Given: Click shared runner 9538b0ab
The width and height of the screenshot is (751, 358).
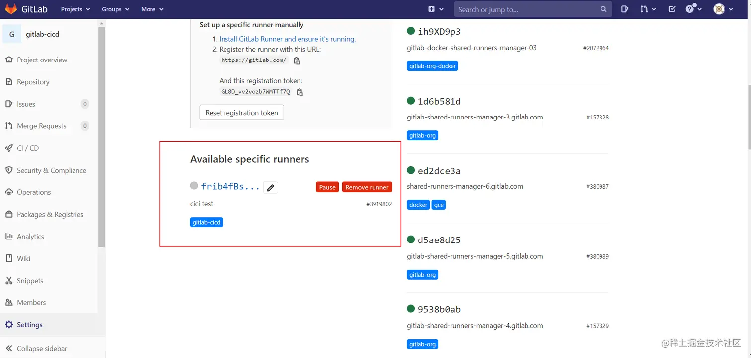Looking at the screenshot, I should pyautogui.click(x=439, y=309).
